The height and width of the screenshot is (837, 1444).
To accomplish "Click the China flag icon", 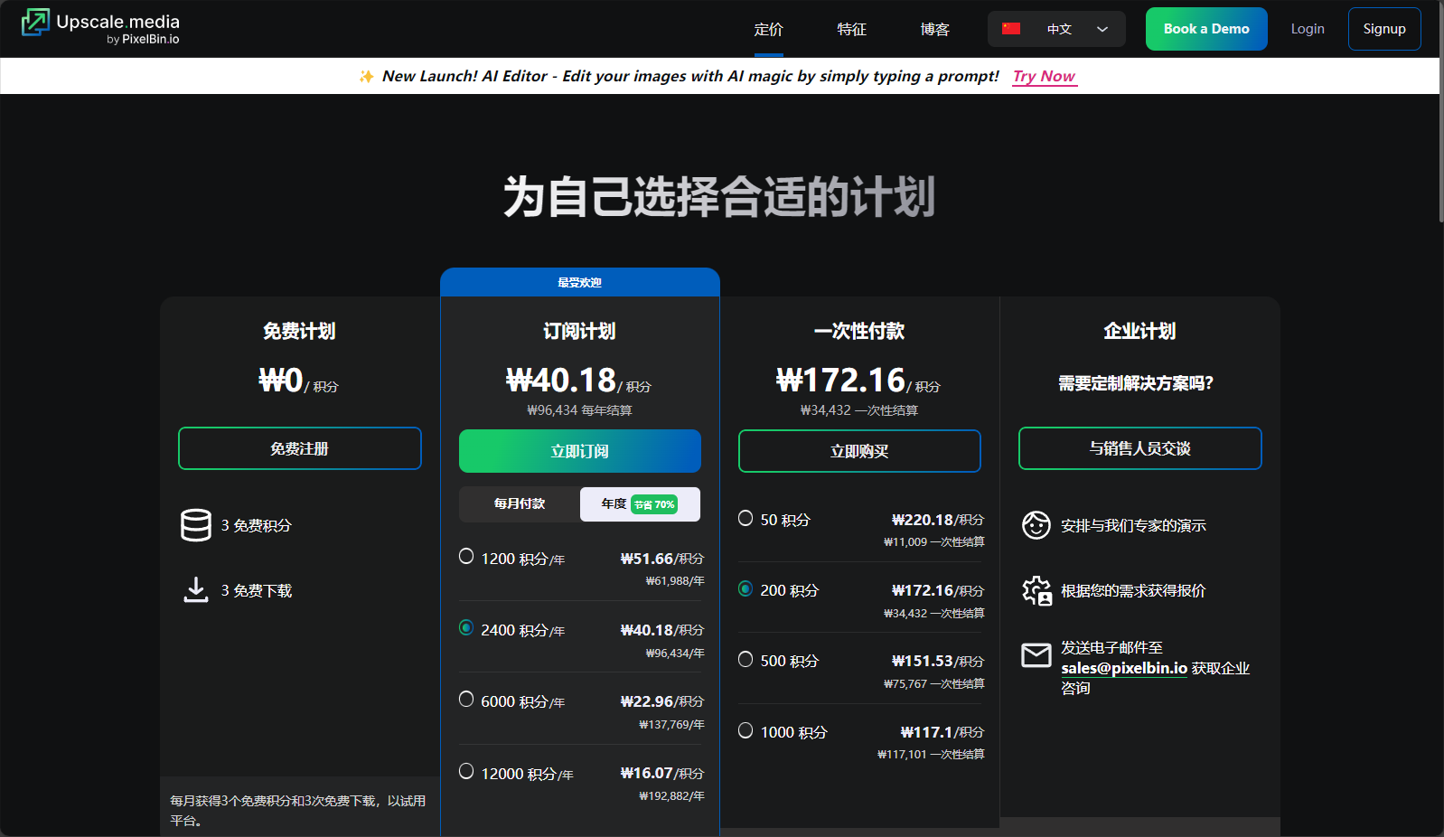I will [x=1011, y=29].
